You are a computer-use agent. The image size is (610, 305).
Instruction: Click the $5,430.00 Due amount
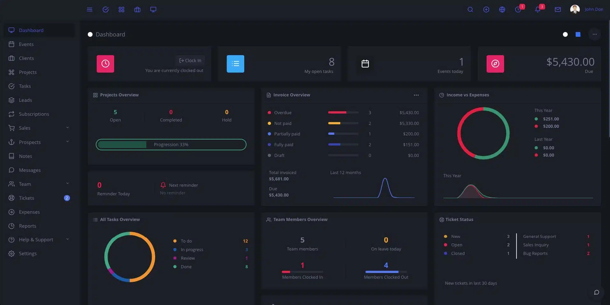coord(570,62)
